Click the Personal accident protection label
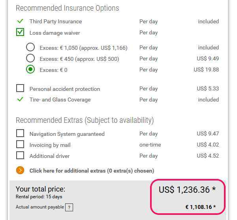Screen dimensions: 237x220 click(x=65, y=89)
